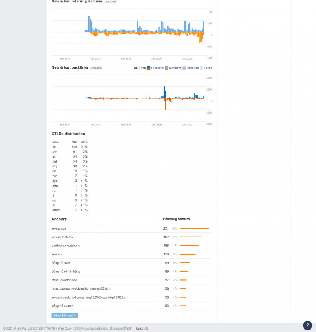
Task: Switch to the Other links filter
Action: (208, 68)
